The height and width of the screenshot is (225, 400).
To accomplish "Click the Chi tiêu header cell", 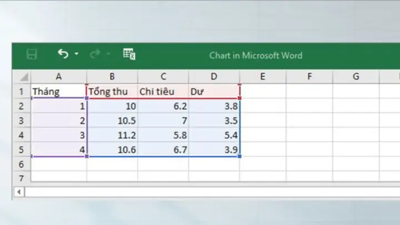I will pyautogui.click(x=163, y=91).
